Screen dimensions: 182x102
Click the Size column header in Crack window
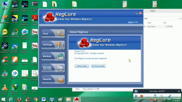click(165, 23)
